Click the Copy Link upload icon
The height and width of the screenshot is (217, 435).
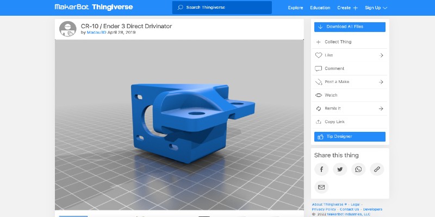coord(319,122)
